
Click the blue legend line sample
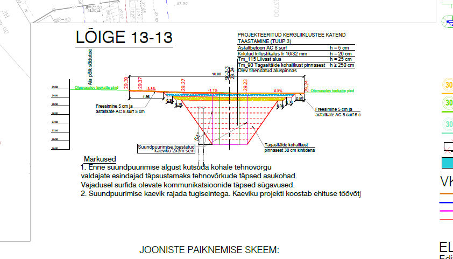pyautogui.click(x=447, y=202)
